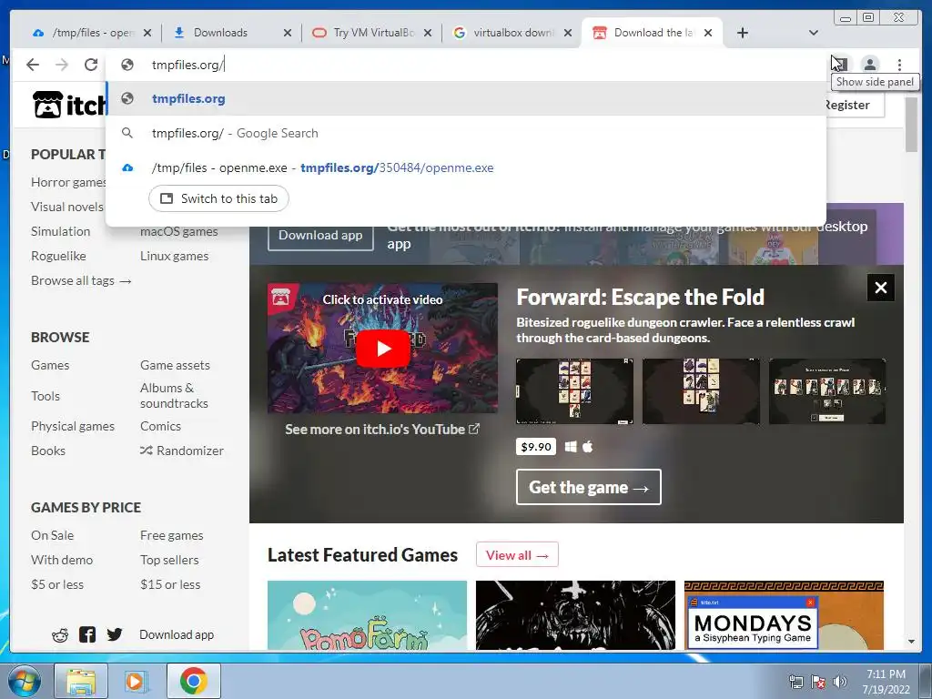
Task: Reload the current page
Action: click(x=90, y=65)
